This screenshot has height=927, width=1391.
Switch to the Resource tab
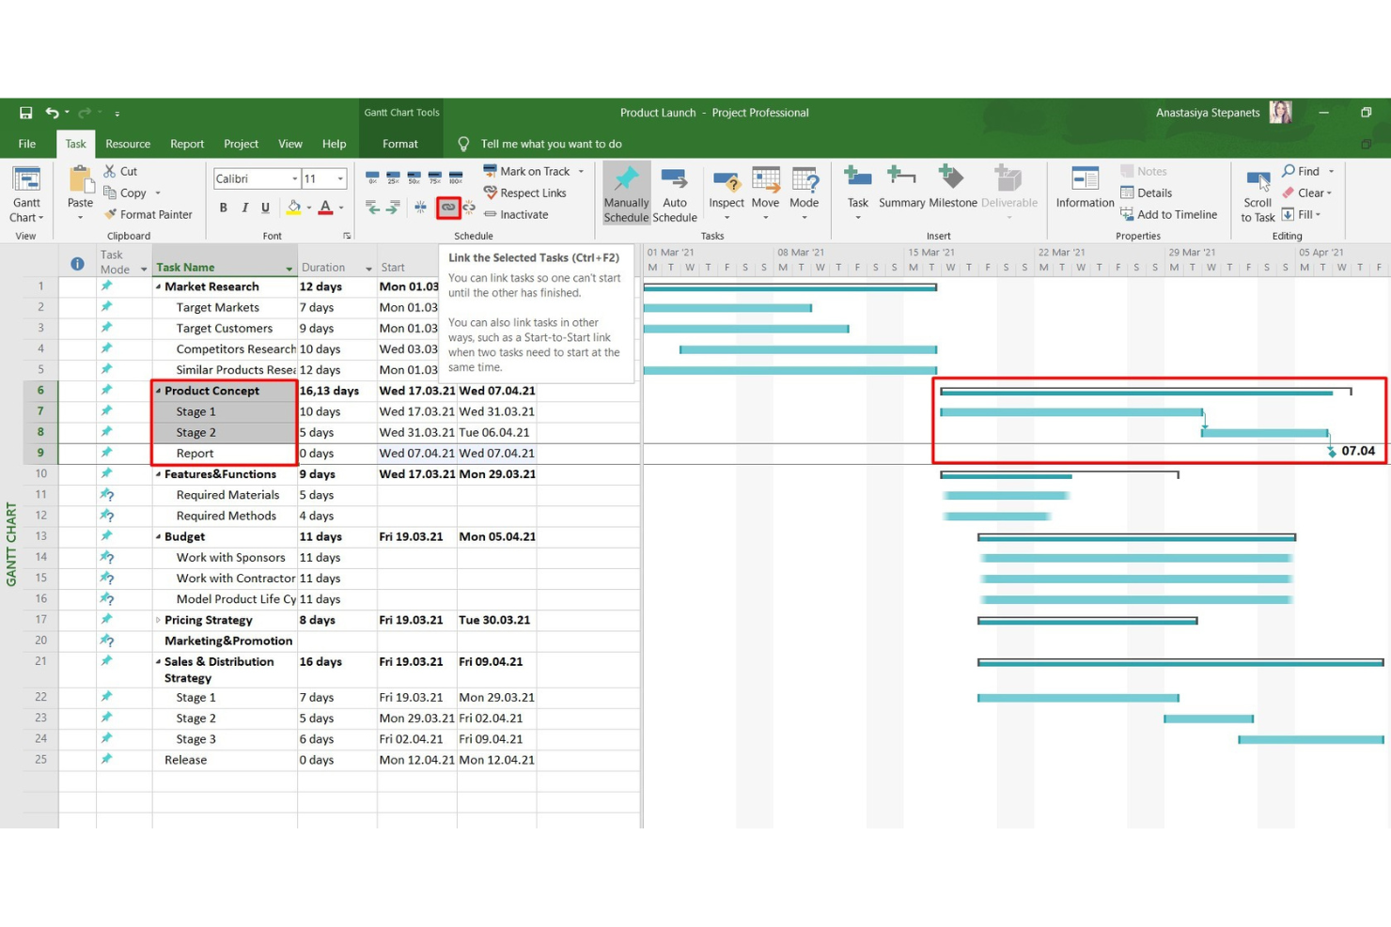[x=128, y=144]
